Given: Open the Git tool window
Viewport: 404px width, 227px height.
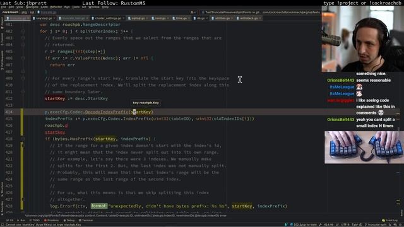Looking at the screenshot, I should click(10, 220).
